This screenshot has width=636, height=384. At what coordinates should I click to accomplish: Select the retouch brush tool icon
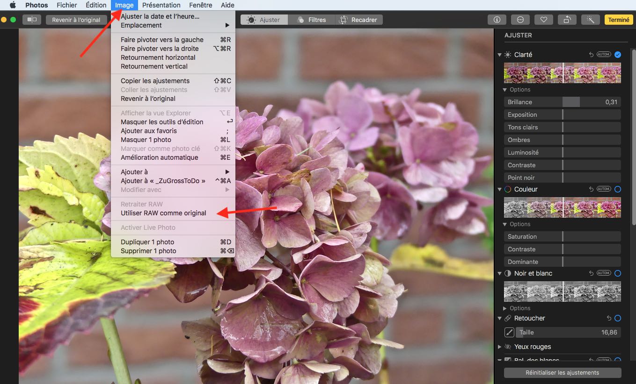coord(509,333)
